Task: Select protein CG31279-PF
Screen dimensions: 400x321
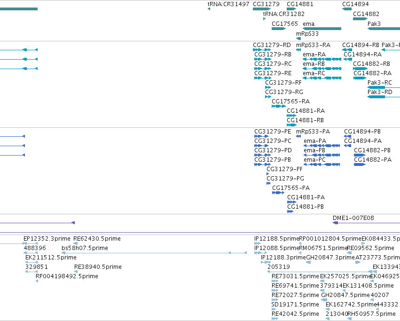Action: (284, 169)
